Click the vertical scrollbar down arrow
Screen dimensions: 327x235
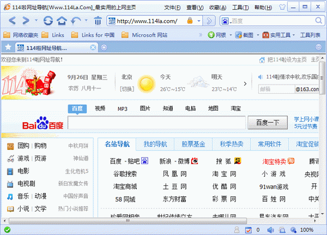click(x=323, y=214)
